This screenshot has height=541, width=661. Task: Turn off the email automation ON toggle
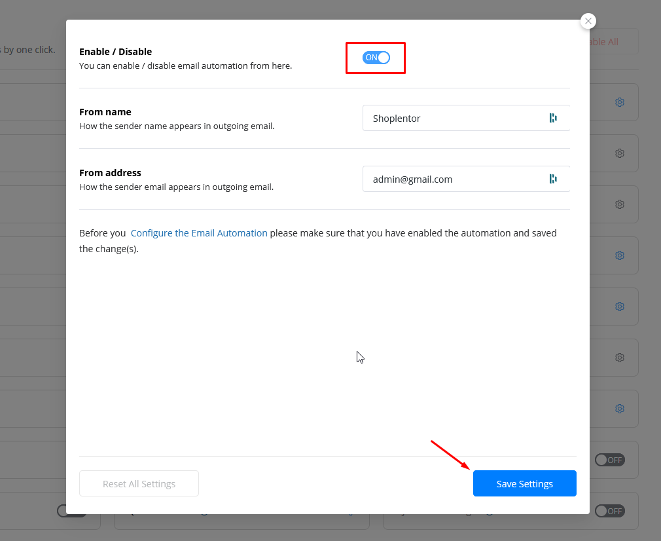click(376, 58)
